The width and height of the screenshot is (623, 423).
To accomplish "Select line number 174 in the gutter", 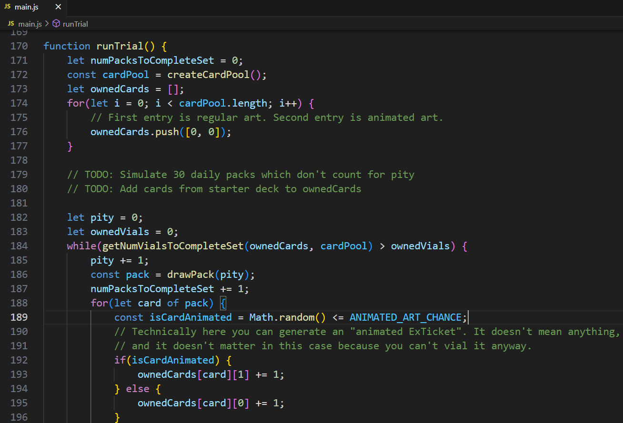I will point(19,103).
